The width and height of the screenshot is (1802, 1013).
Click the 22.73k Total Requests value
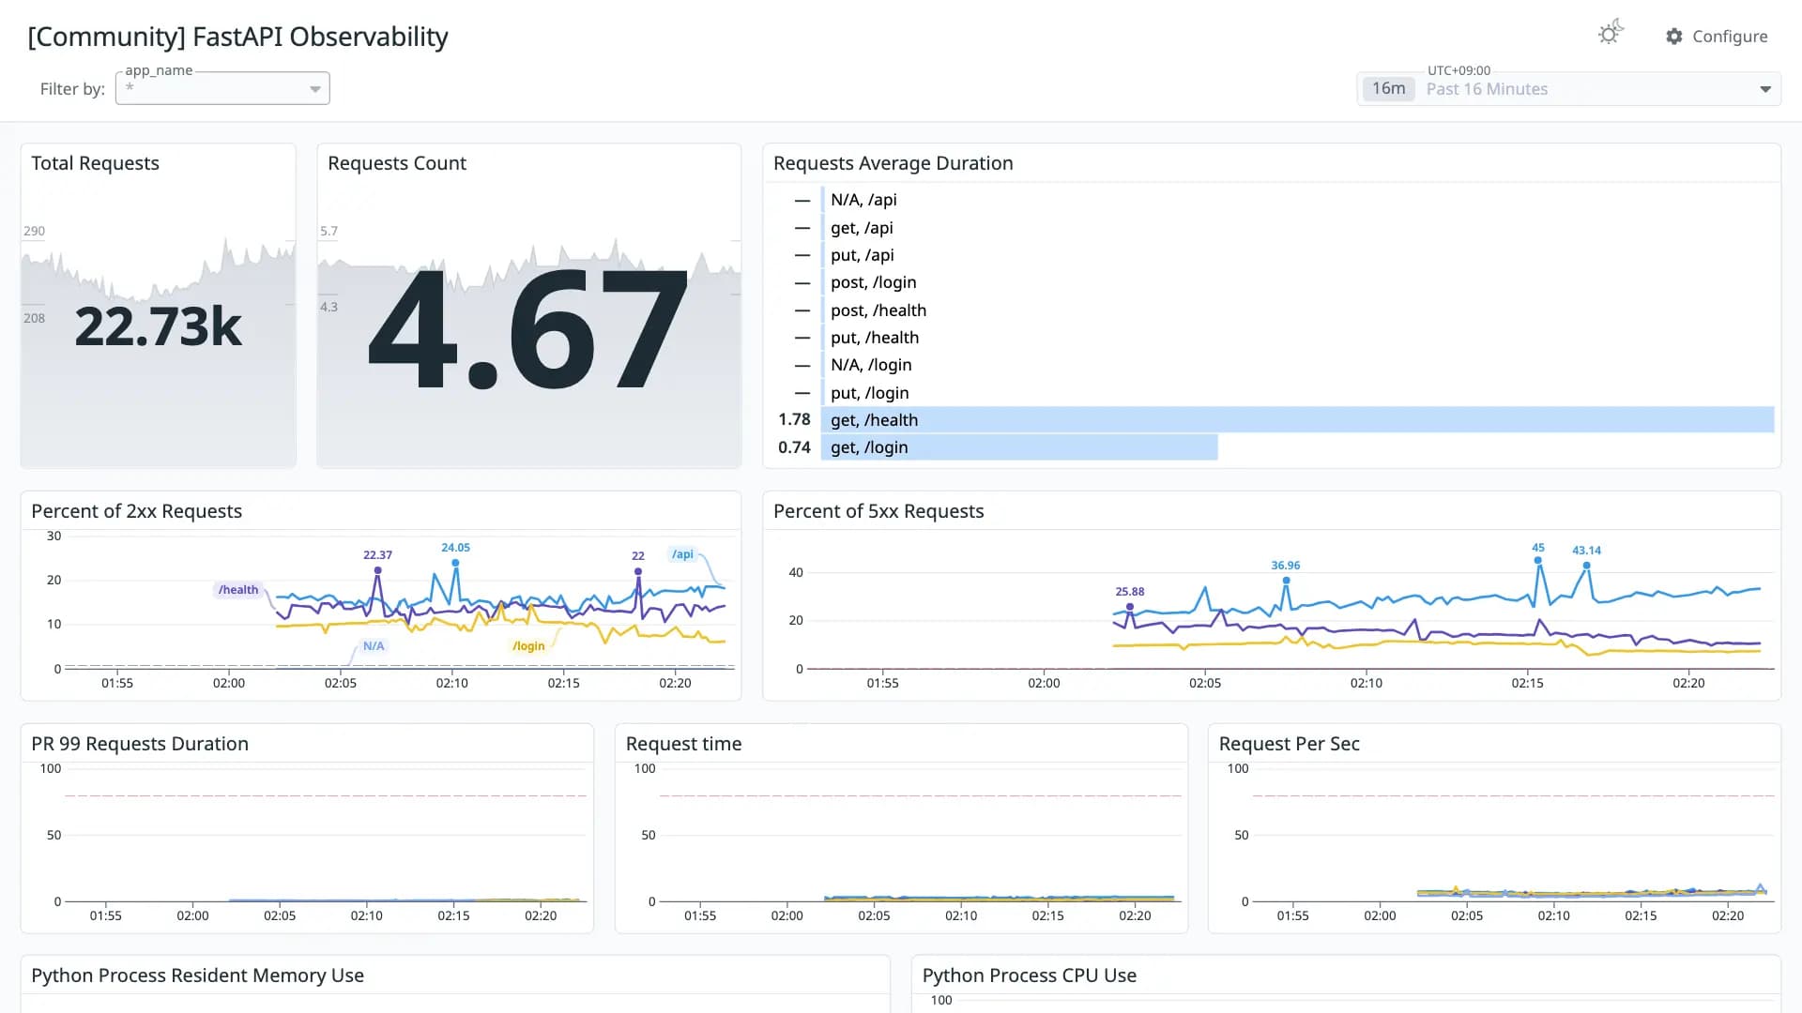point(158,326)
